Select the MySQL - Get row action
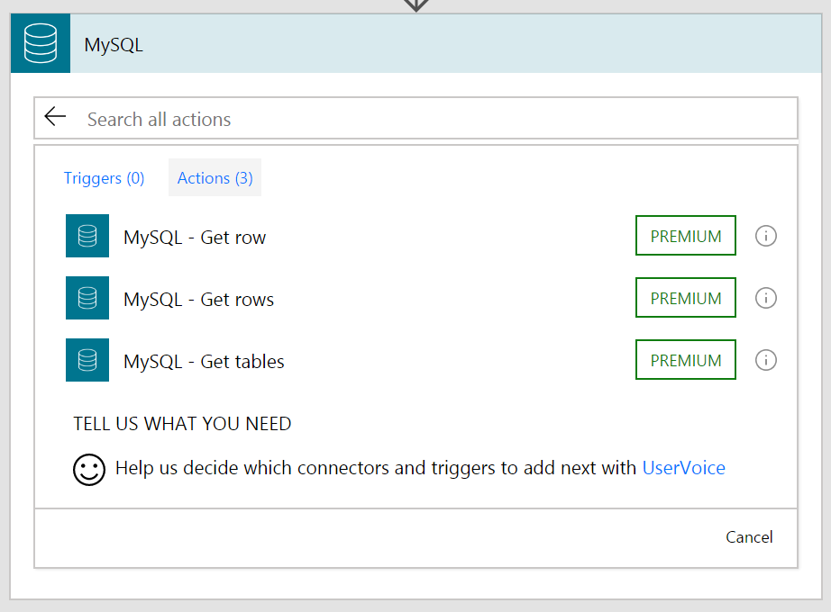This screenshot has height=612, width=831. coord(195,236)
